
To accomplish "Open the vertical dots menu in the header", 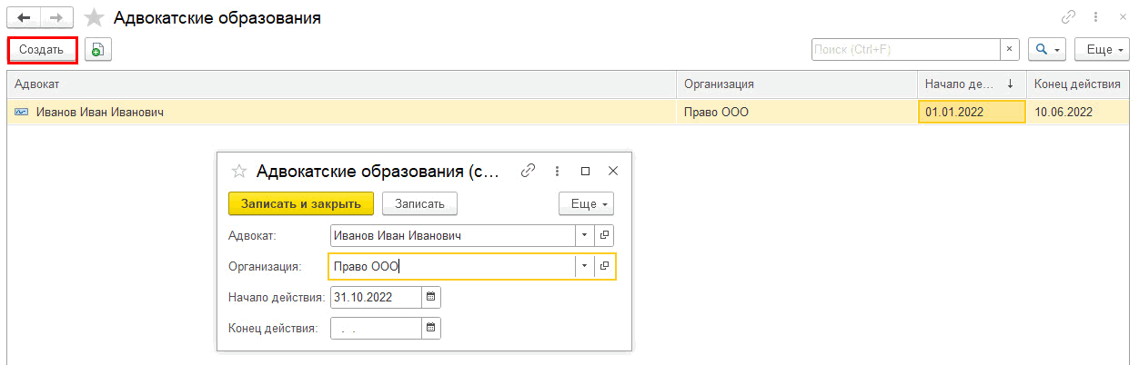I will pyautogui.click(x=1095, y=17).
